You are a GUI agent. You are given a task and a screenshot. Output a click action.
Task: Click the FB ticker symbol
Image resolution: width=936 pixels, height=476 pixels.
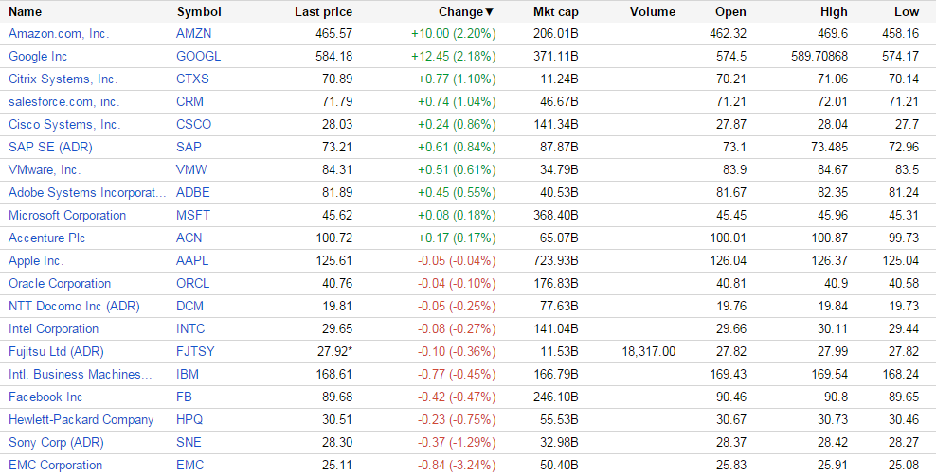[184, 397]
